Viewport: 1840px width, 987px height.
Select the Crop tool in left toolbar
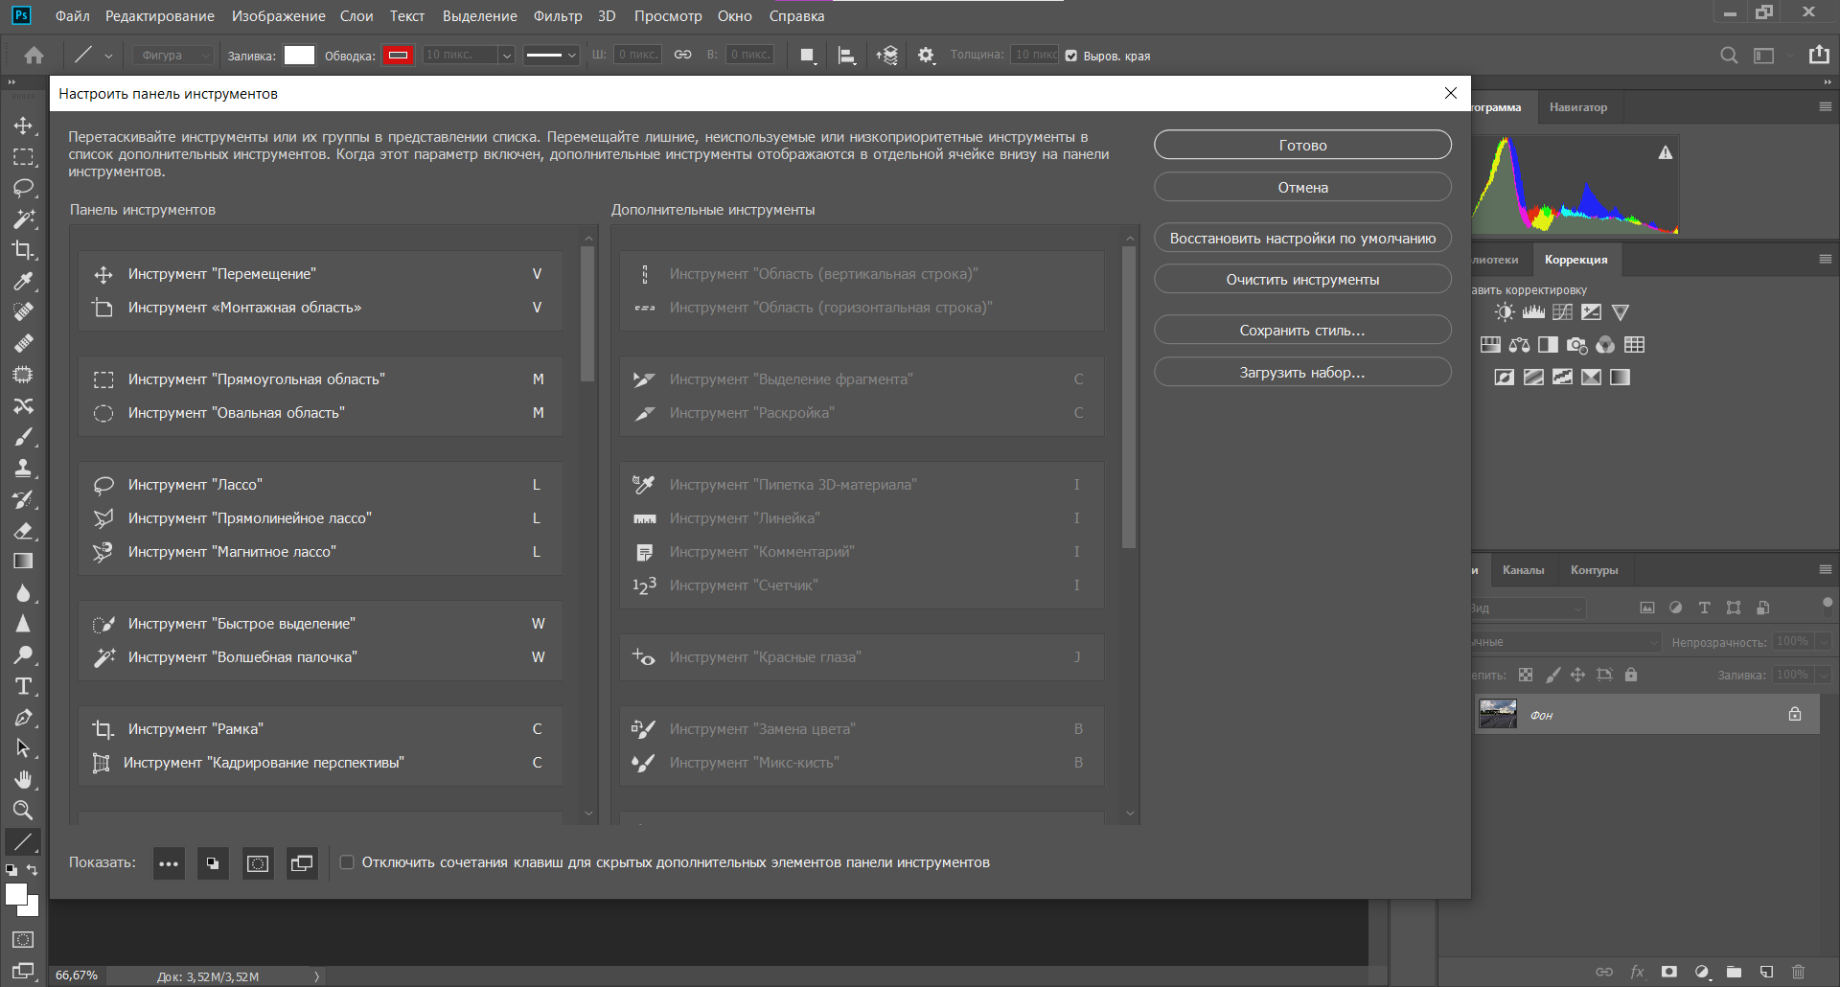(x=23, y=250)
